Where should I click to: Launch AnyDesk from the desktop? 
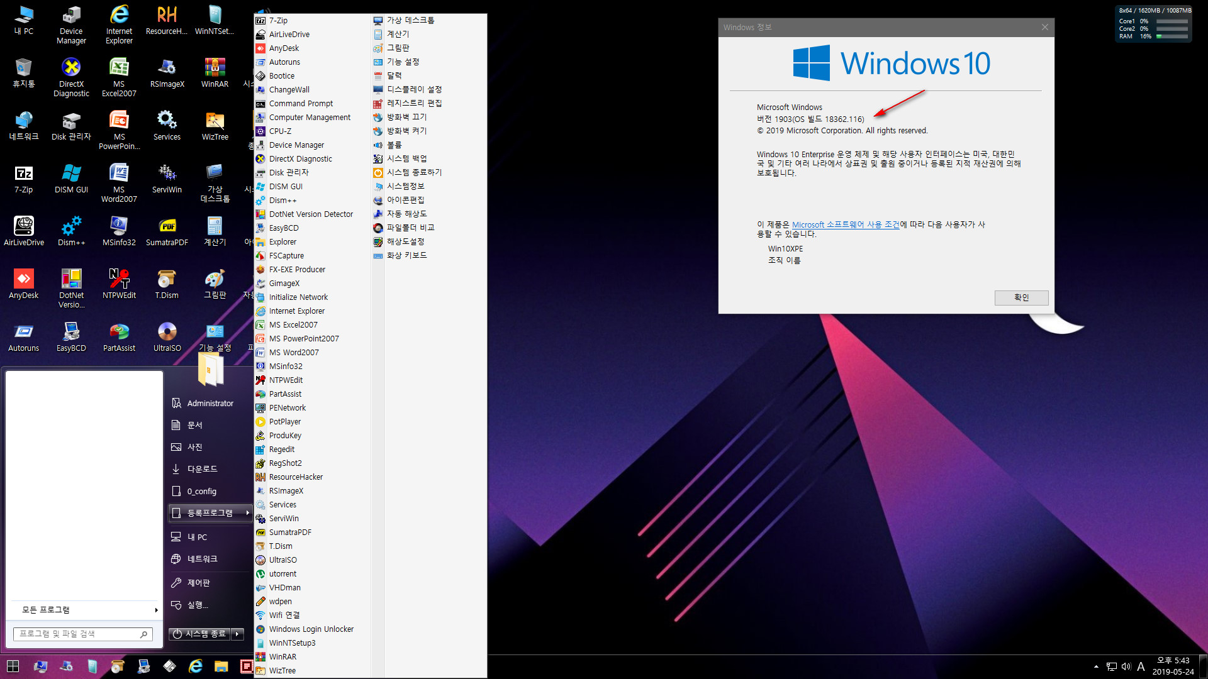pyautogui.click(x=23, y=284)
